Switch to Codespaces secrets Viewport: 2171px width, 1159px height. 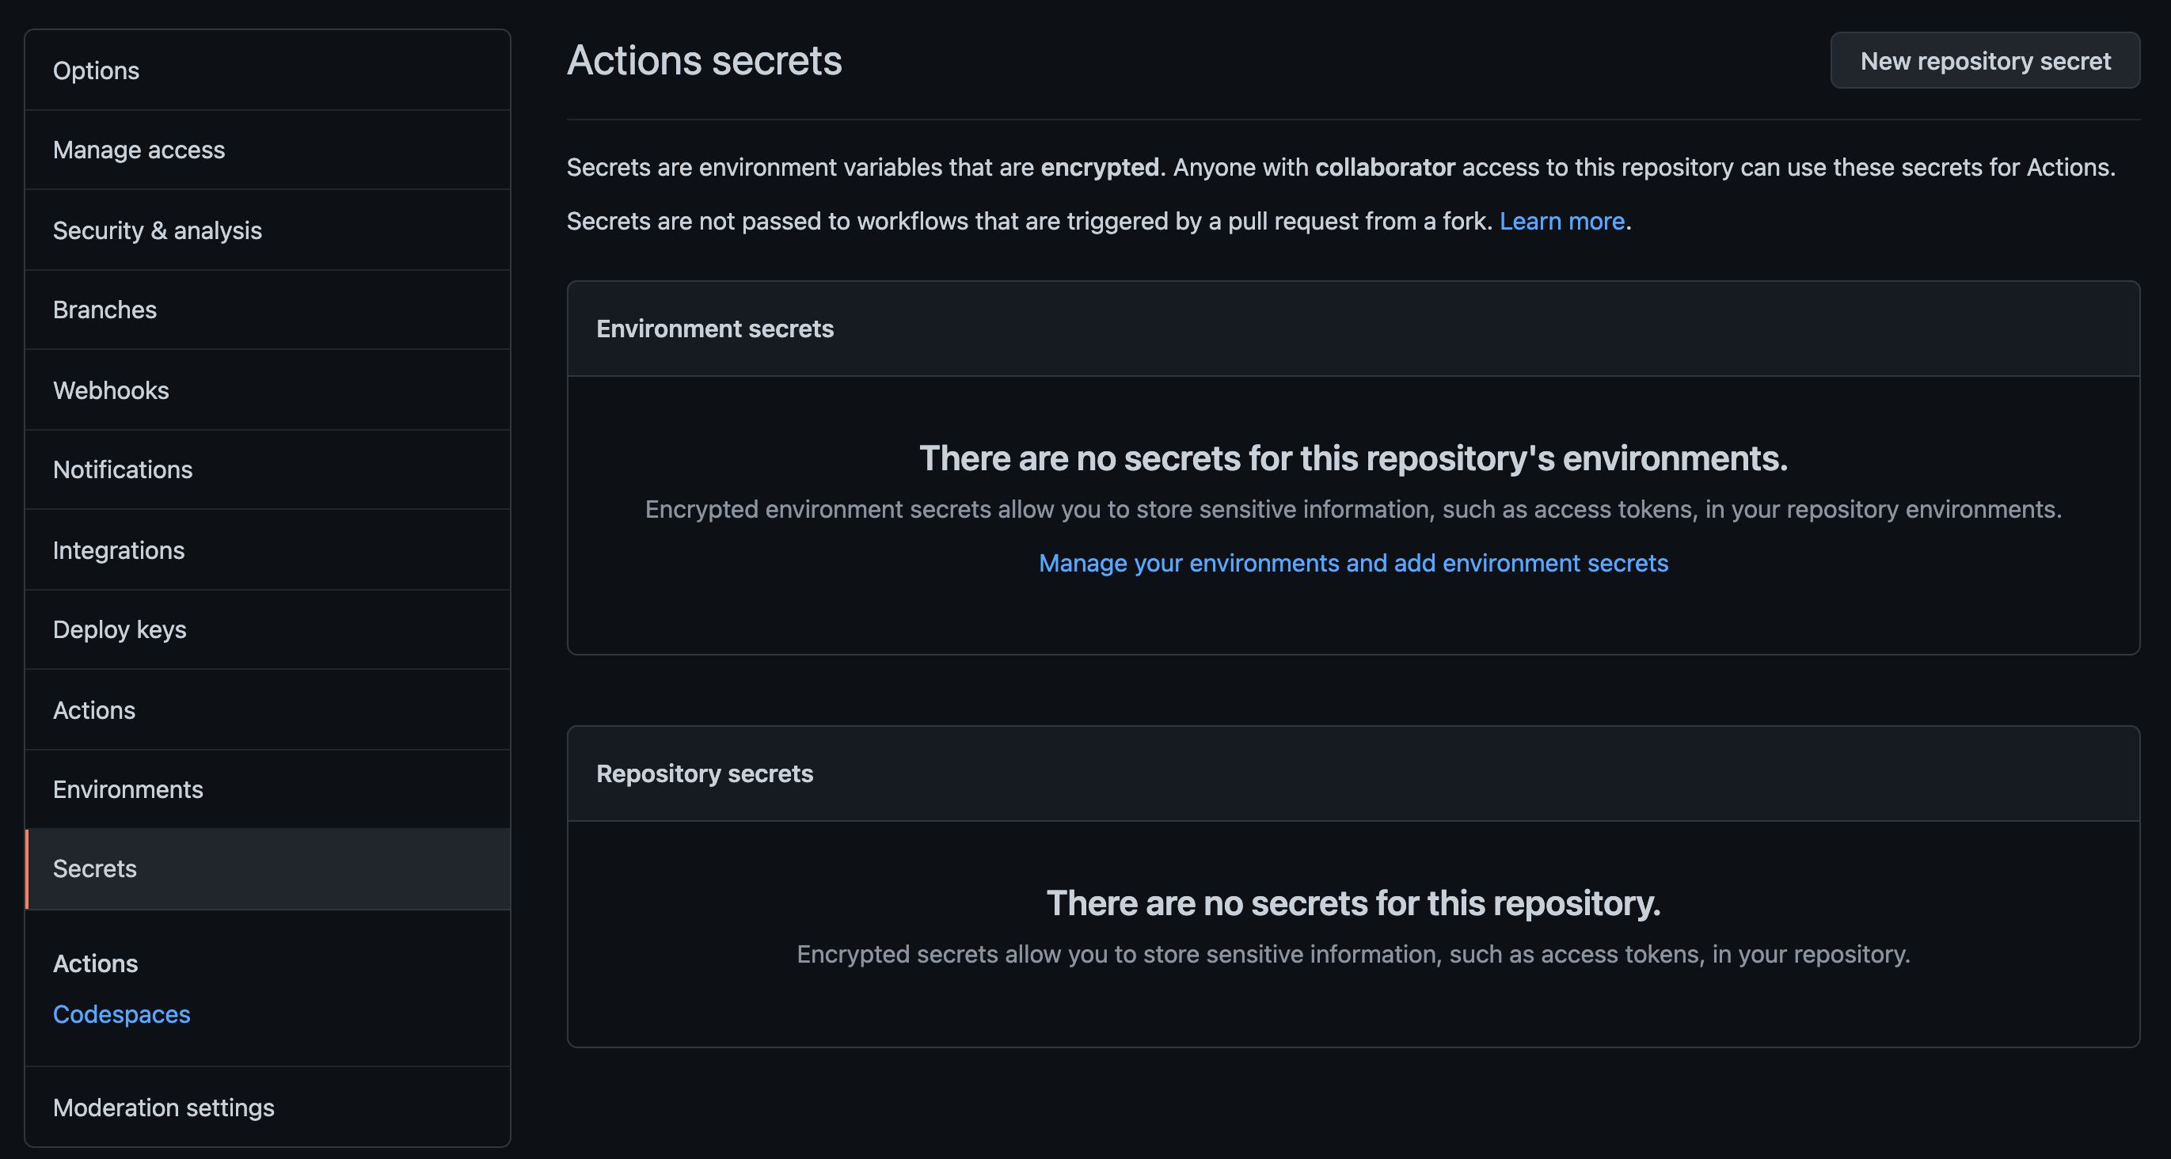coord(121,1014)
